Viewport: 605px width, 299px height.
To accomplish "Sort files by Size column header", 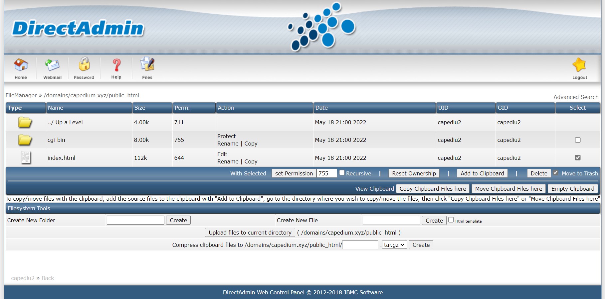I will [140, 108].
